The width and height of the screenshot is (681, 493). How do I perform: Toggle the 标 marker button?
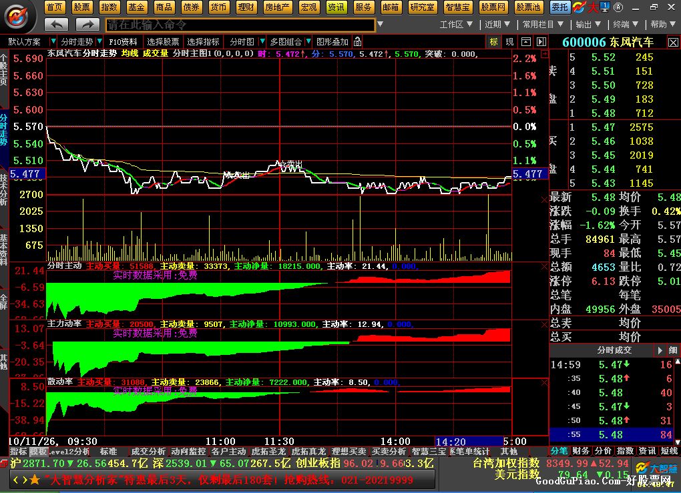click(493, 41)
